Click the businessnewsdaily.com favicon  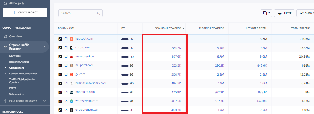click(72, 83)
